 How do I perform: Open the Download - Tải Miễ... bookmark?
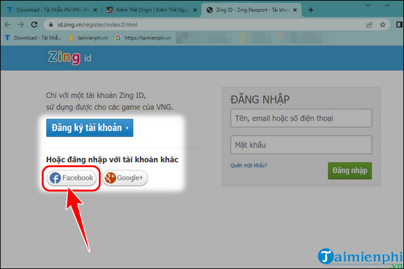point(33,38)
